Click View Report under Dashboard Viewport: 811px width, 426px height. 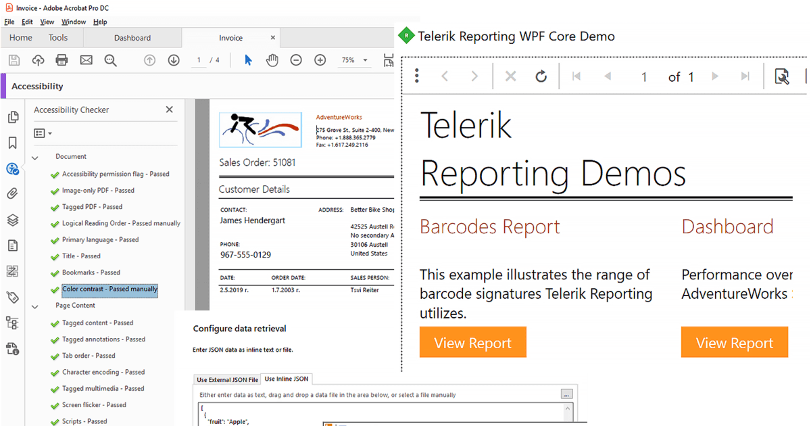734,341
